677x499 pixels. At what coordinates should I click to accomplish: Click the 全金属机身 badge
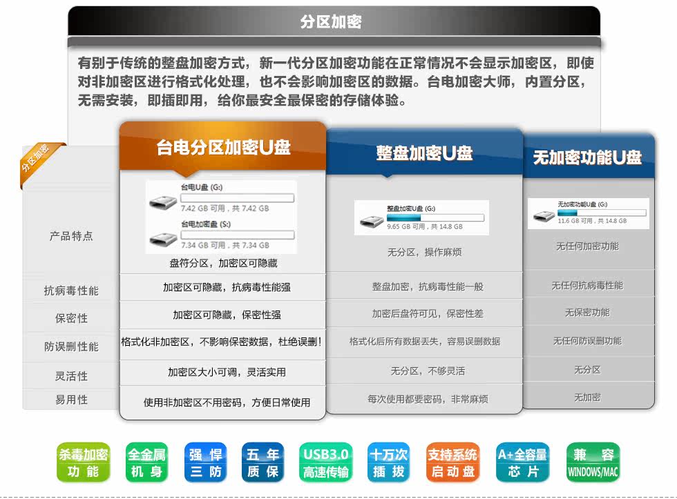146,462
